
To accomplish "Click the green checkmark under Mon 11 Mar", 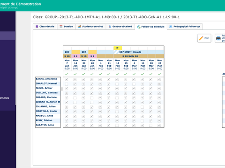I will pyautogui.click(x=143, y=74).
